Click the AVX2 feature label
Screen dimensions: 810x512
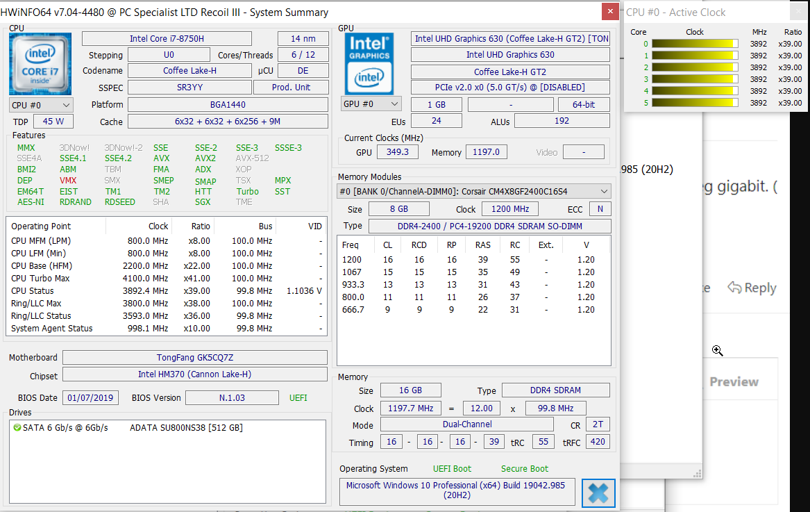(x=205, y=158)
